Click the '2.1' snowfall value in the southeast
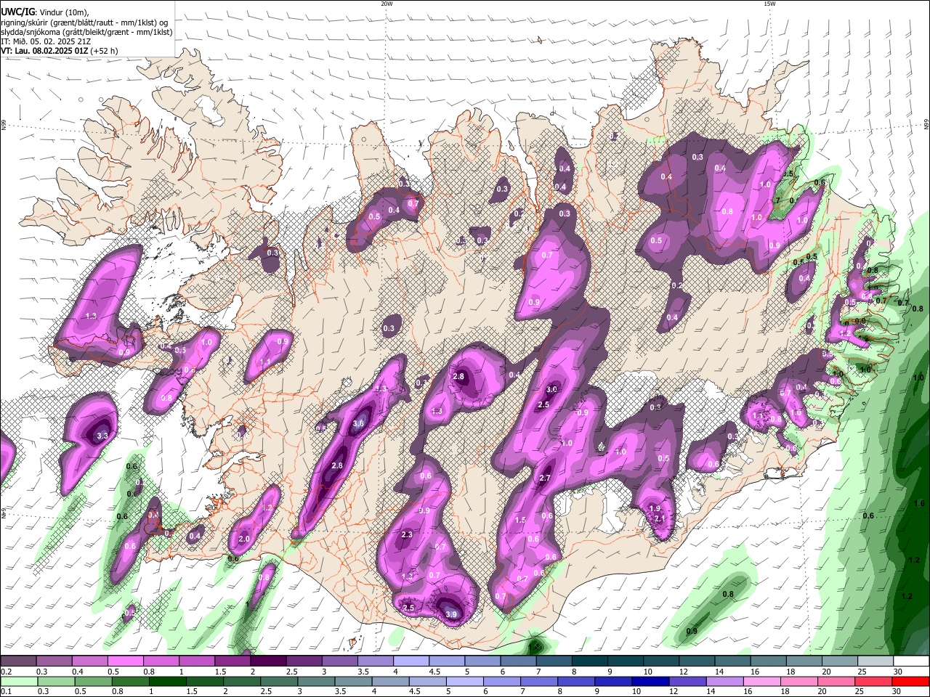 pos(660,518)
